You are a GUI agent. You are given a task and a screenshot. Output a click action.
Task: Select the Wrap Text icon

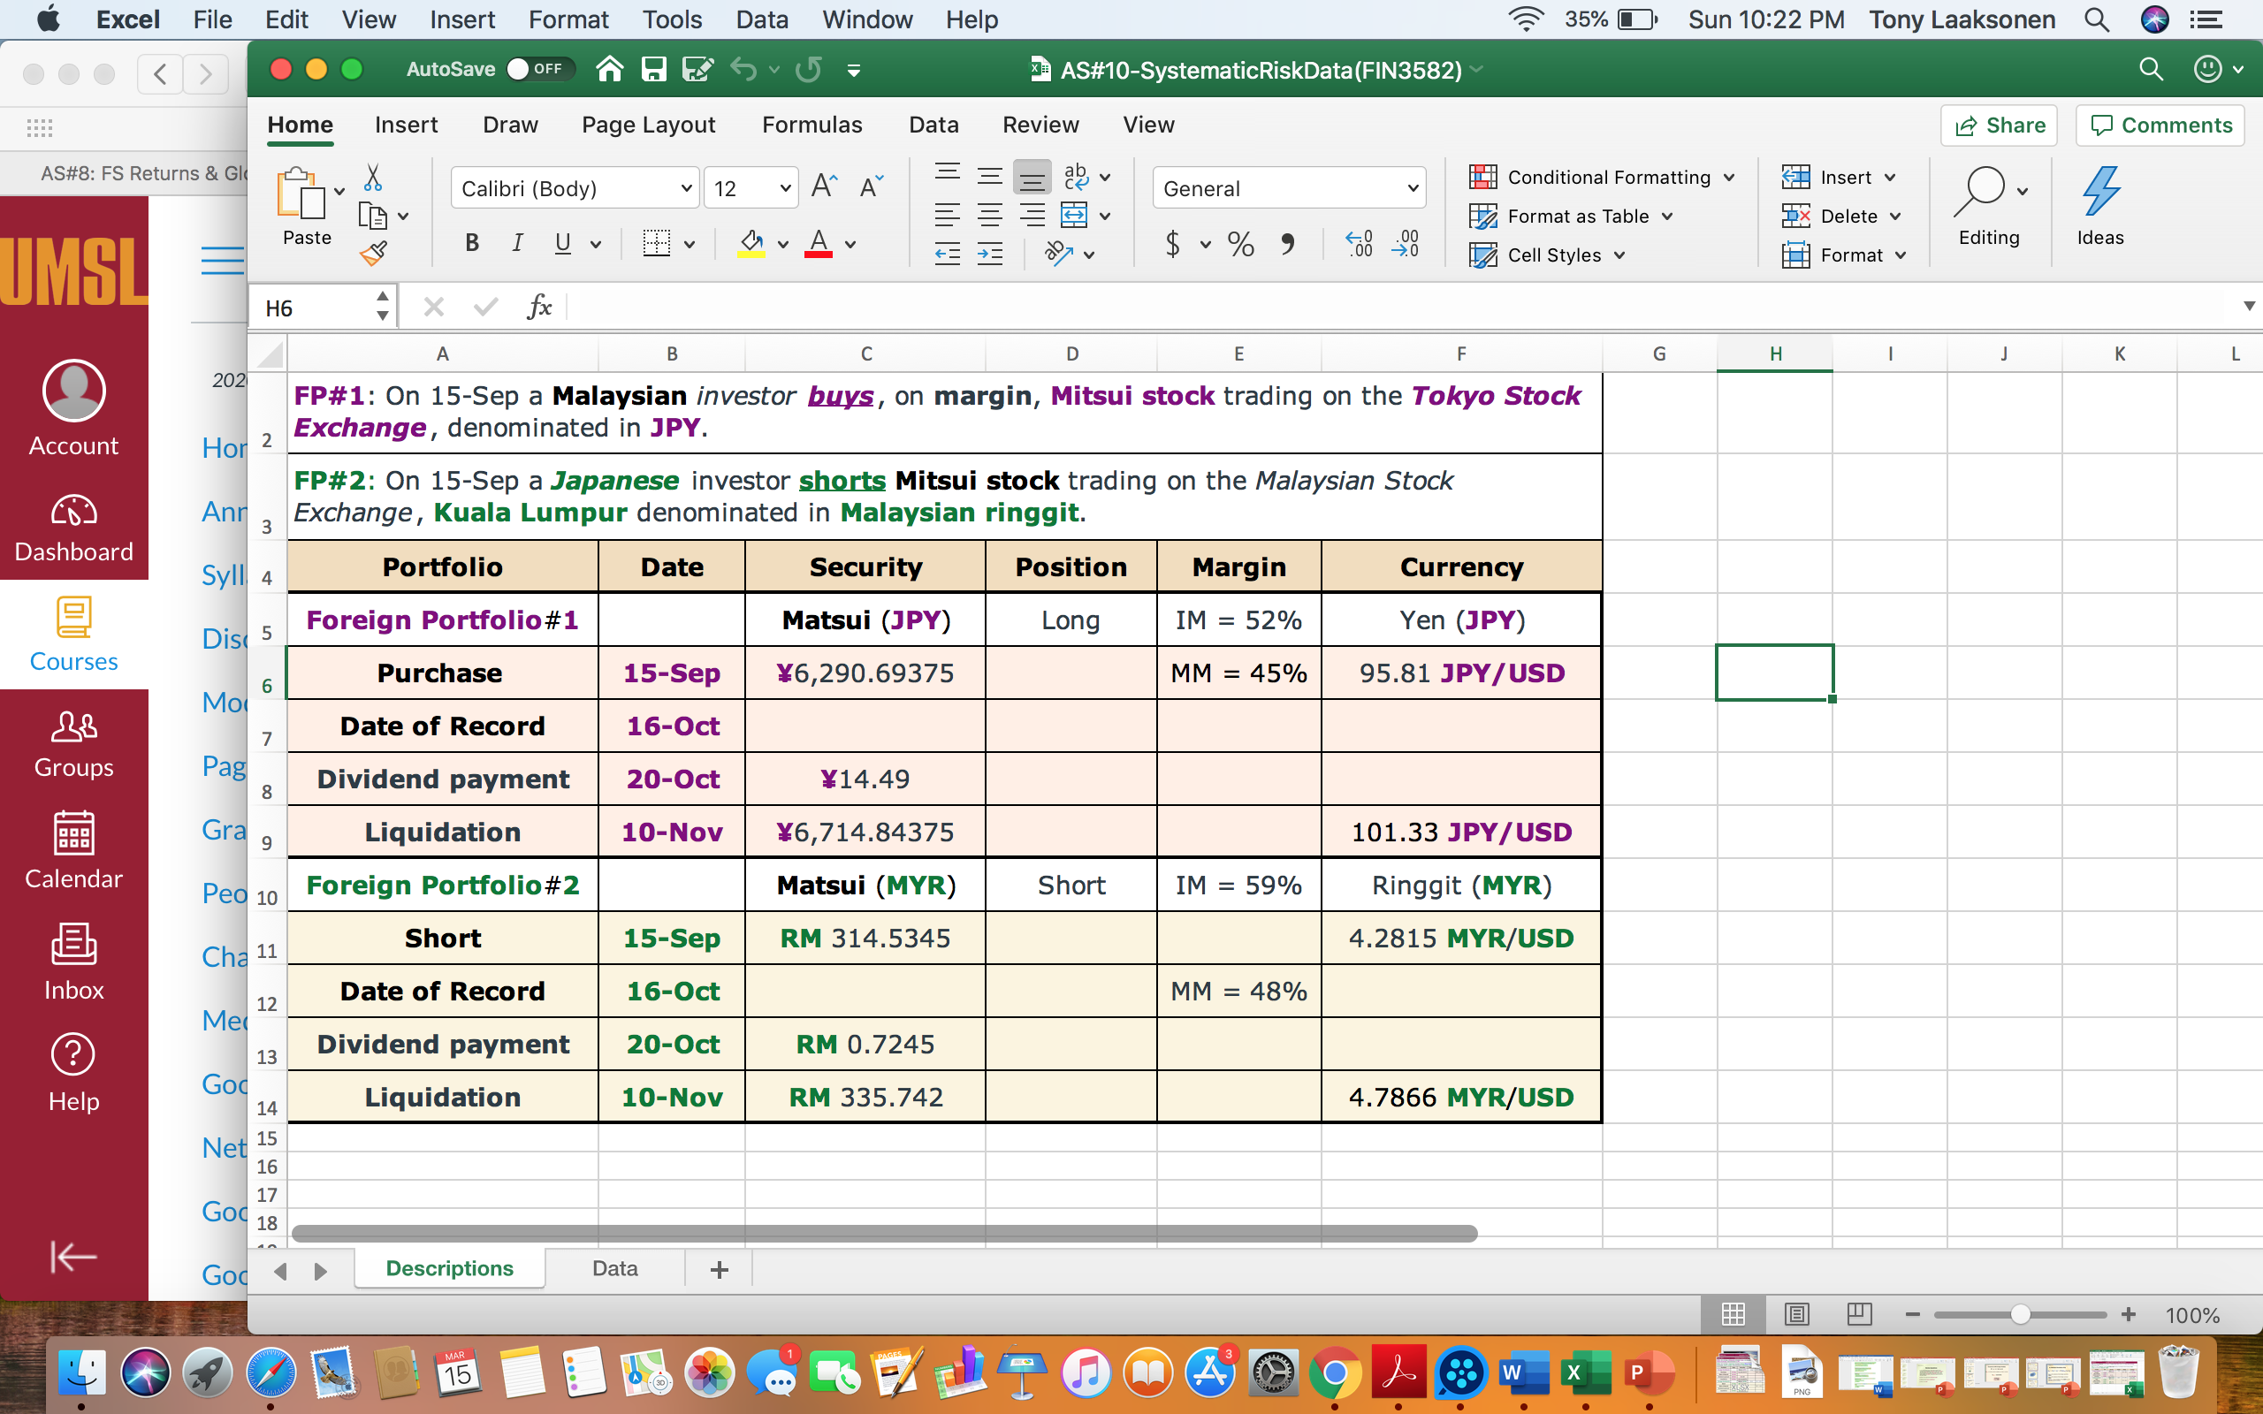click(1076, 174)
